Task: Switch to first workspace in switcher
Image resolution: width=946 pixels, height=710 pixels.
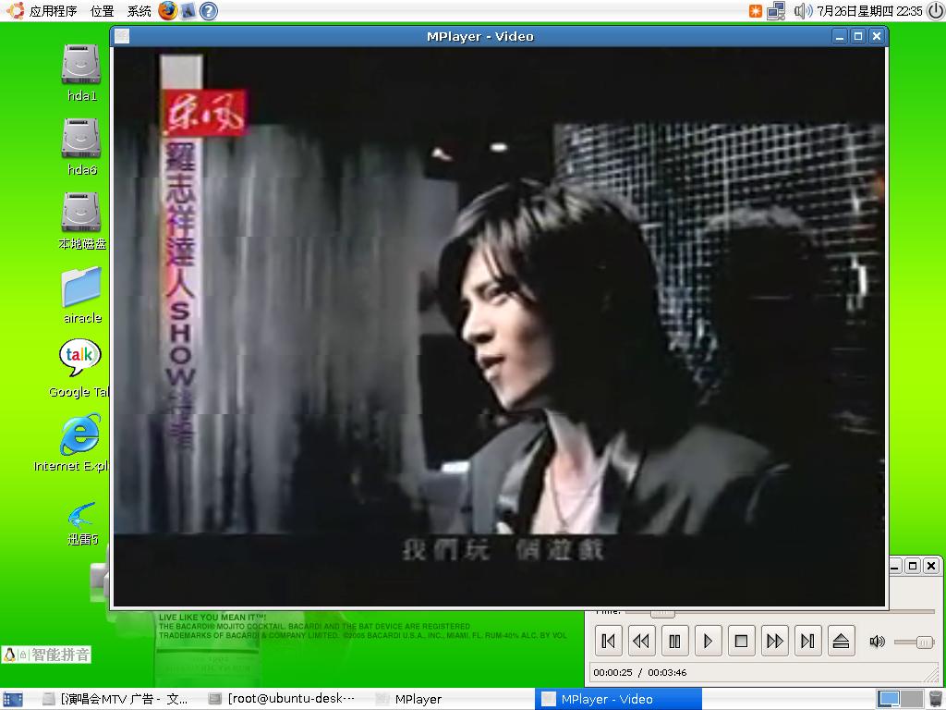Action: (x=888, y=699)
